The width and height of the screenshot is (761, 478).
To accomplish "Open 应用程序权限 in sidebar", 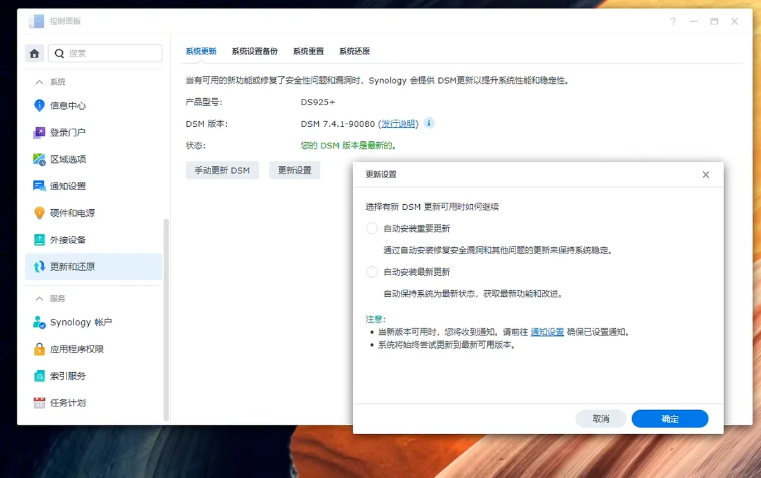I will [x=93, y=349].
